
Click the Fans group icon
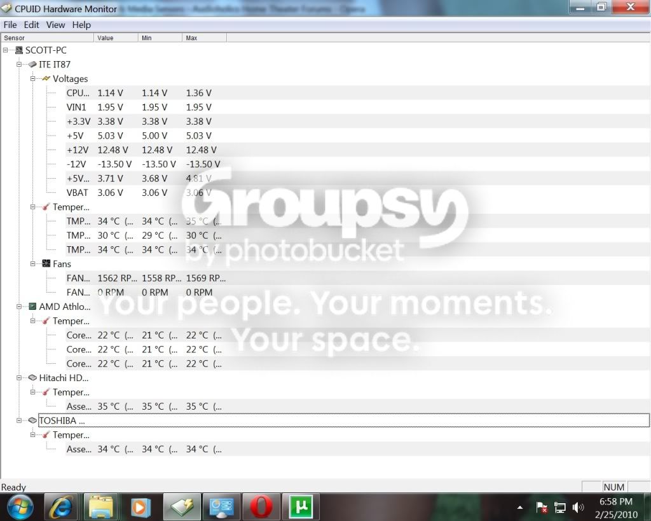pos(46,264)
